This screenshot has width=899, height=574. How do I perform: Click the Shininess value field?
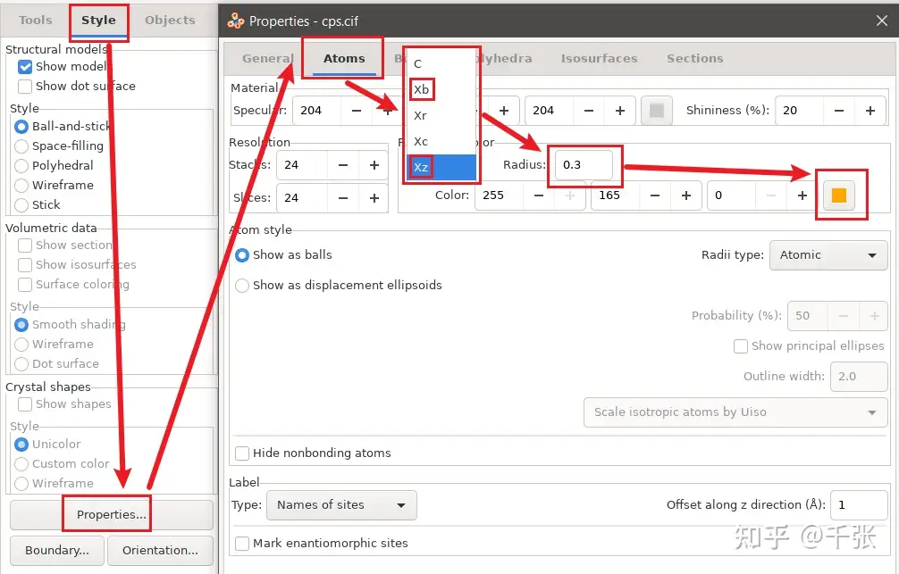click(x=799, y=111)
